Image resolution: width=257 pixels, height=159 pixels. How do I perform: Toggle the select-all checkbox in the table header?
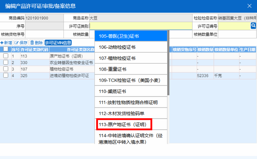pos(6,49)
